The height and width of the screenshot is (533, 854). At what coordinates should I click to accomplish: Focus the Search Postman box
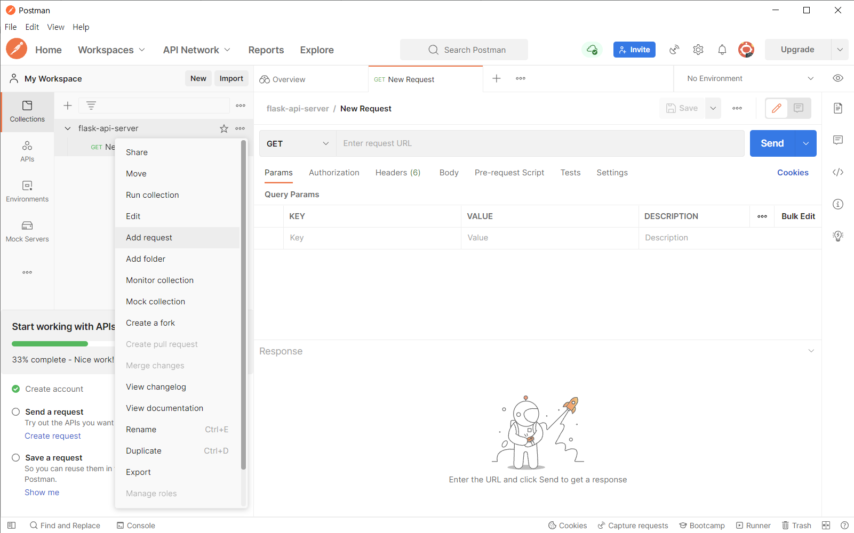(464, 50)
